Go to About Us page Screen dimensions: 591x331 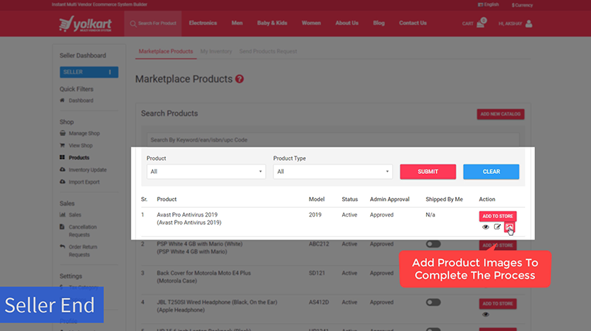[x=346, y=23]
